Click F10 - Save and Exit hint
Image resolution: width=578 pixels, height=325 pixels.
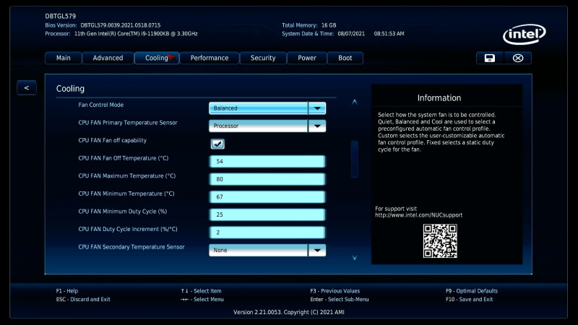point(469,299)
